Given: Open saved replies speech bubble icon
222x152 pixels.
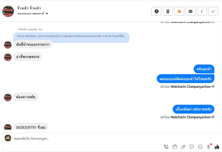Looking at the screenshot, I should [192, 147].
